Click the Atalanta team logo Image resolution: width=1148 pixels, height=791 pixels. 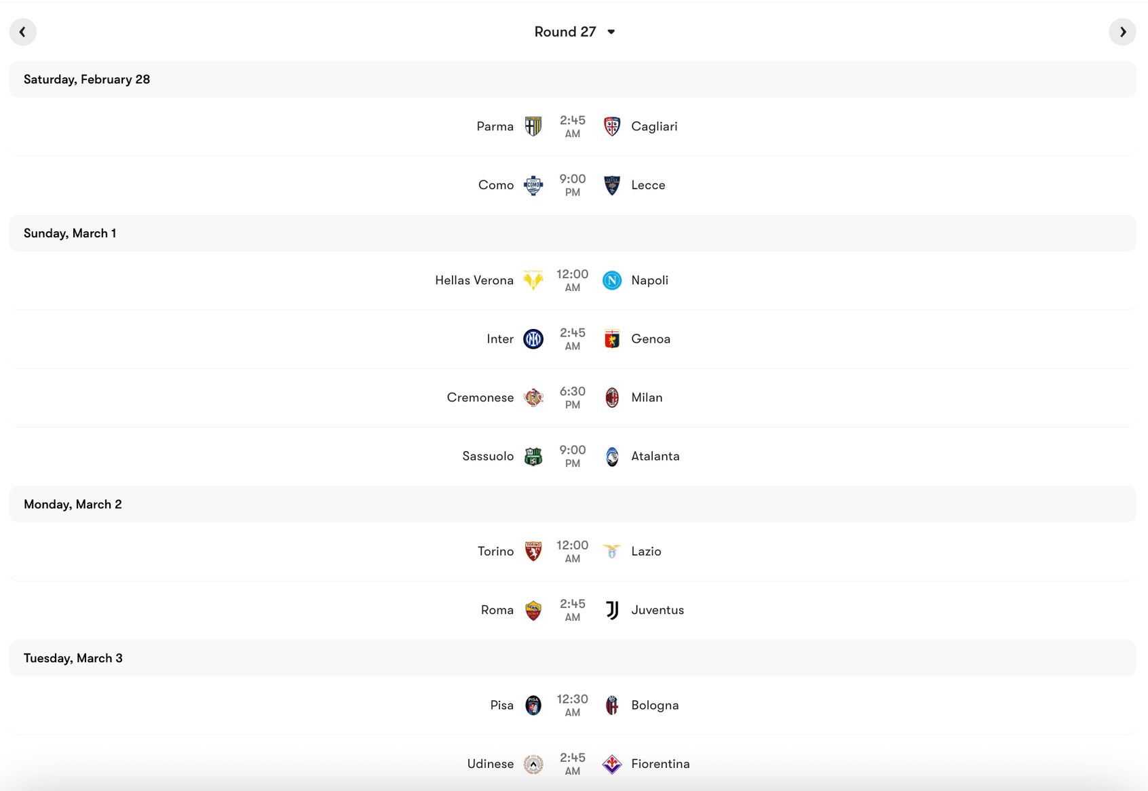(611, 456)
